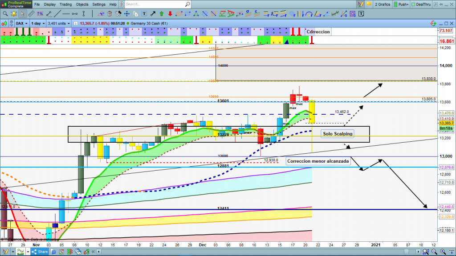The height and width of the screenshot is (256, 456).
Task: Open the Trading menu
Action: point(65,4)
